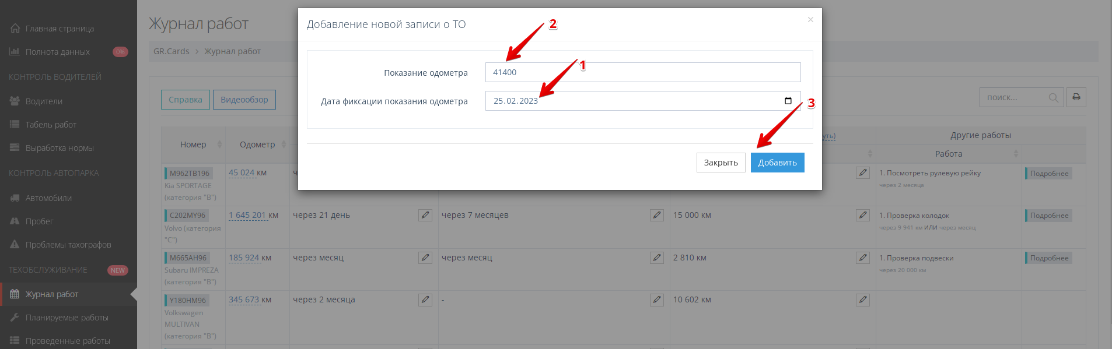Click edit pencil next to 10 602 км
Image resolution: width=1112 pixels, height=349 pixels.
863,300
